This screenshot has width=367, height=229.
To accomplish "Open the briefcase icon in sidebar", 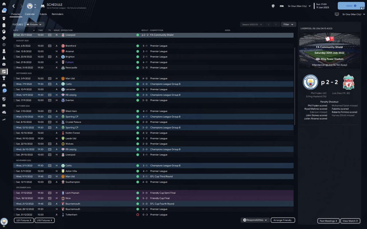I will pos(4,105).
